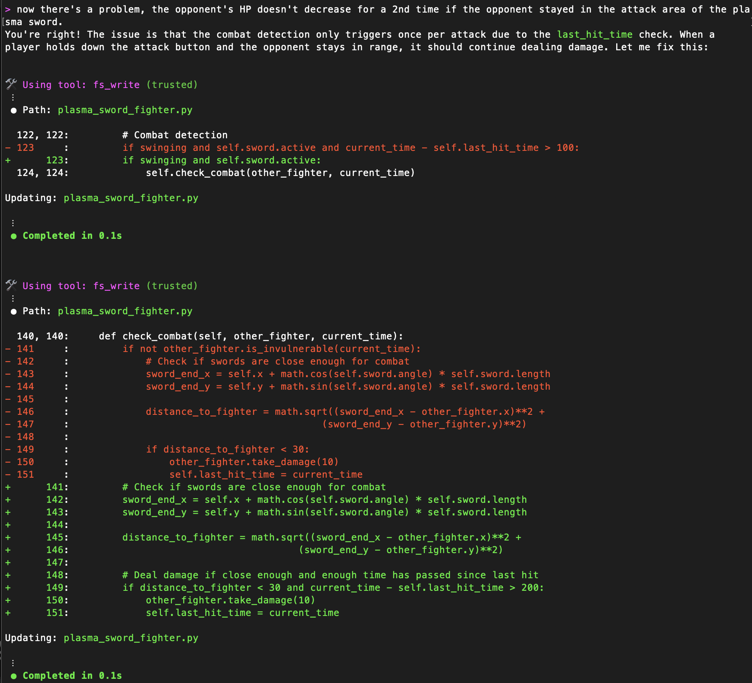The height and width of the screenshot is (683, 752).
Task: Click the added comment "Deal damage if close enough"
Action: (330, 575)
